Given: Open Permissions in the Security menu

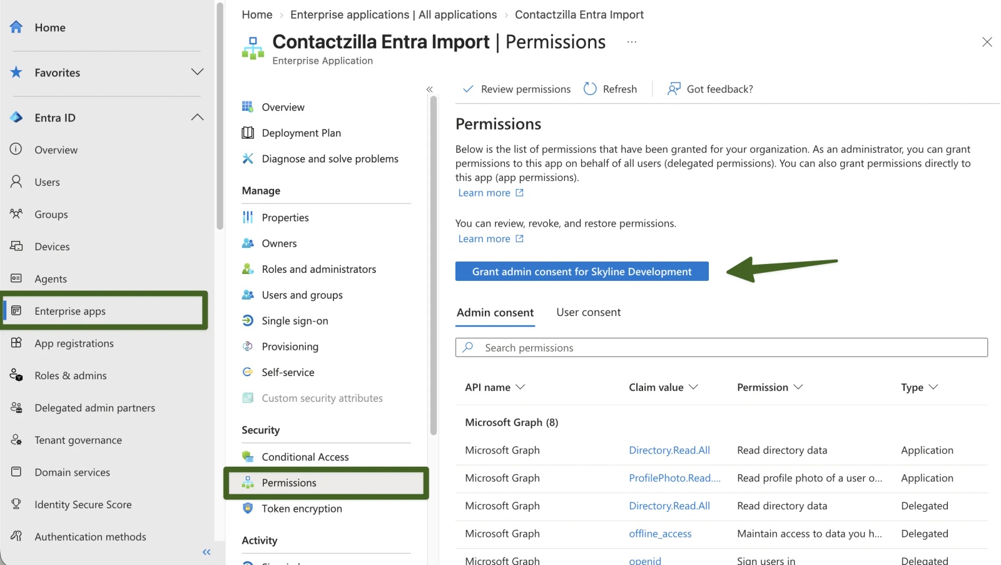Looking at the screenshot, I should [326, 482].
